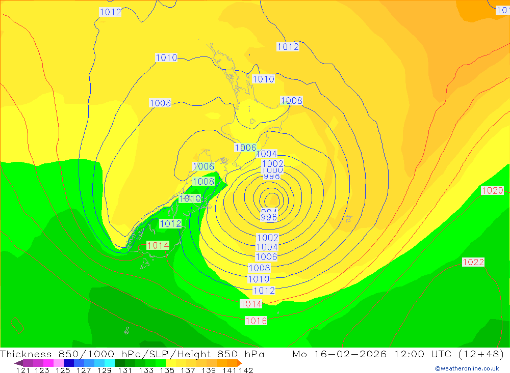Click the red 1022 isobar label
This screenshot has width=510, height=373.
[473, 262]
